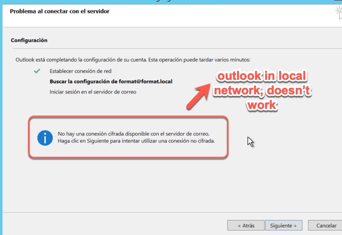Click the "Haga clic en Siguiente" instruction line

click(136, 141)
